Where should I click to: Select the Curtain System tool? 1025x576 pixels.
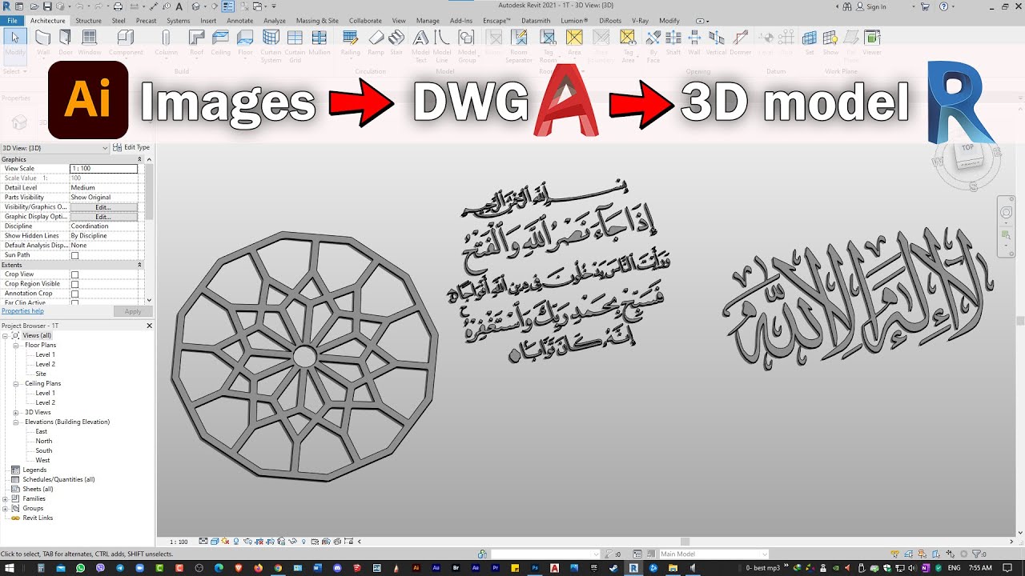271,46
